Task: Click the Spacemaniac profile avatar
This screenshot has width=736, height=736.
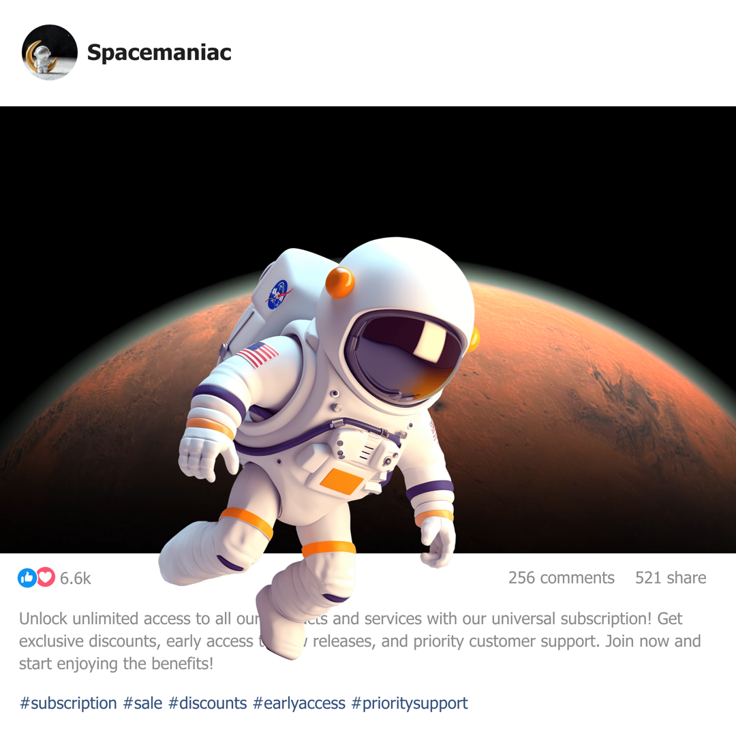Action: 49,52
